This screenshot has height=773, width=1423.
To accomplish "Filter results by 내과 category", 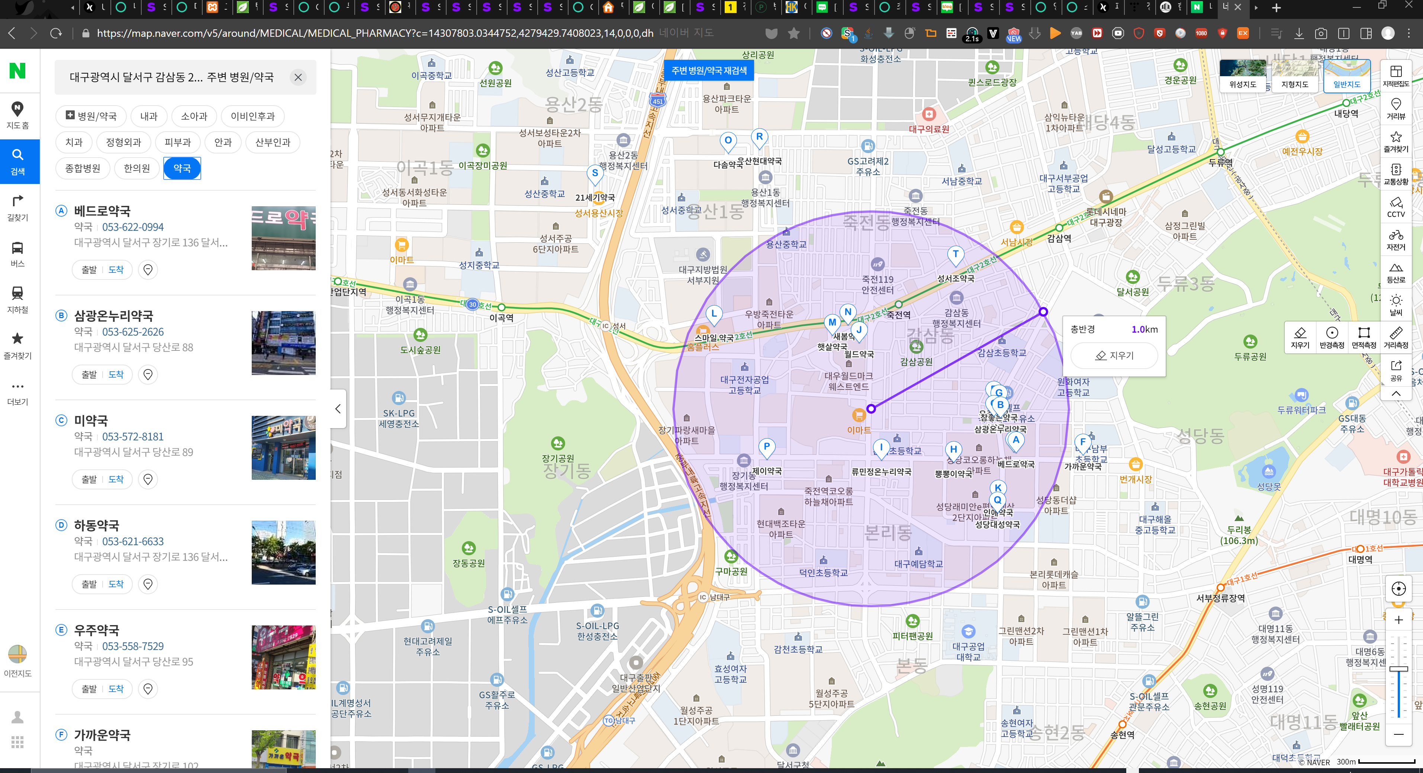I will pos(149,116).
